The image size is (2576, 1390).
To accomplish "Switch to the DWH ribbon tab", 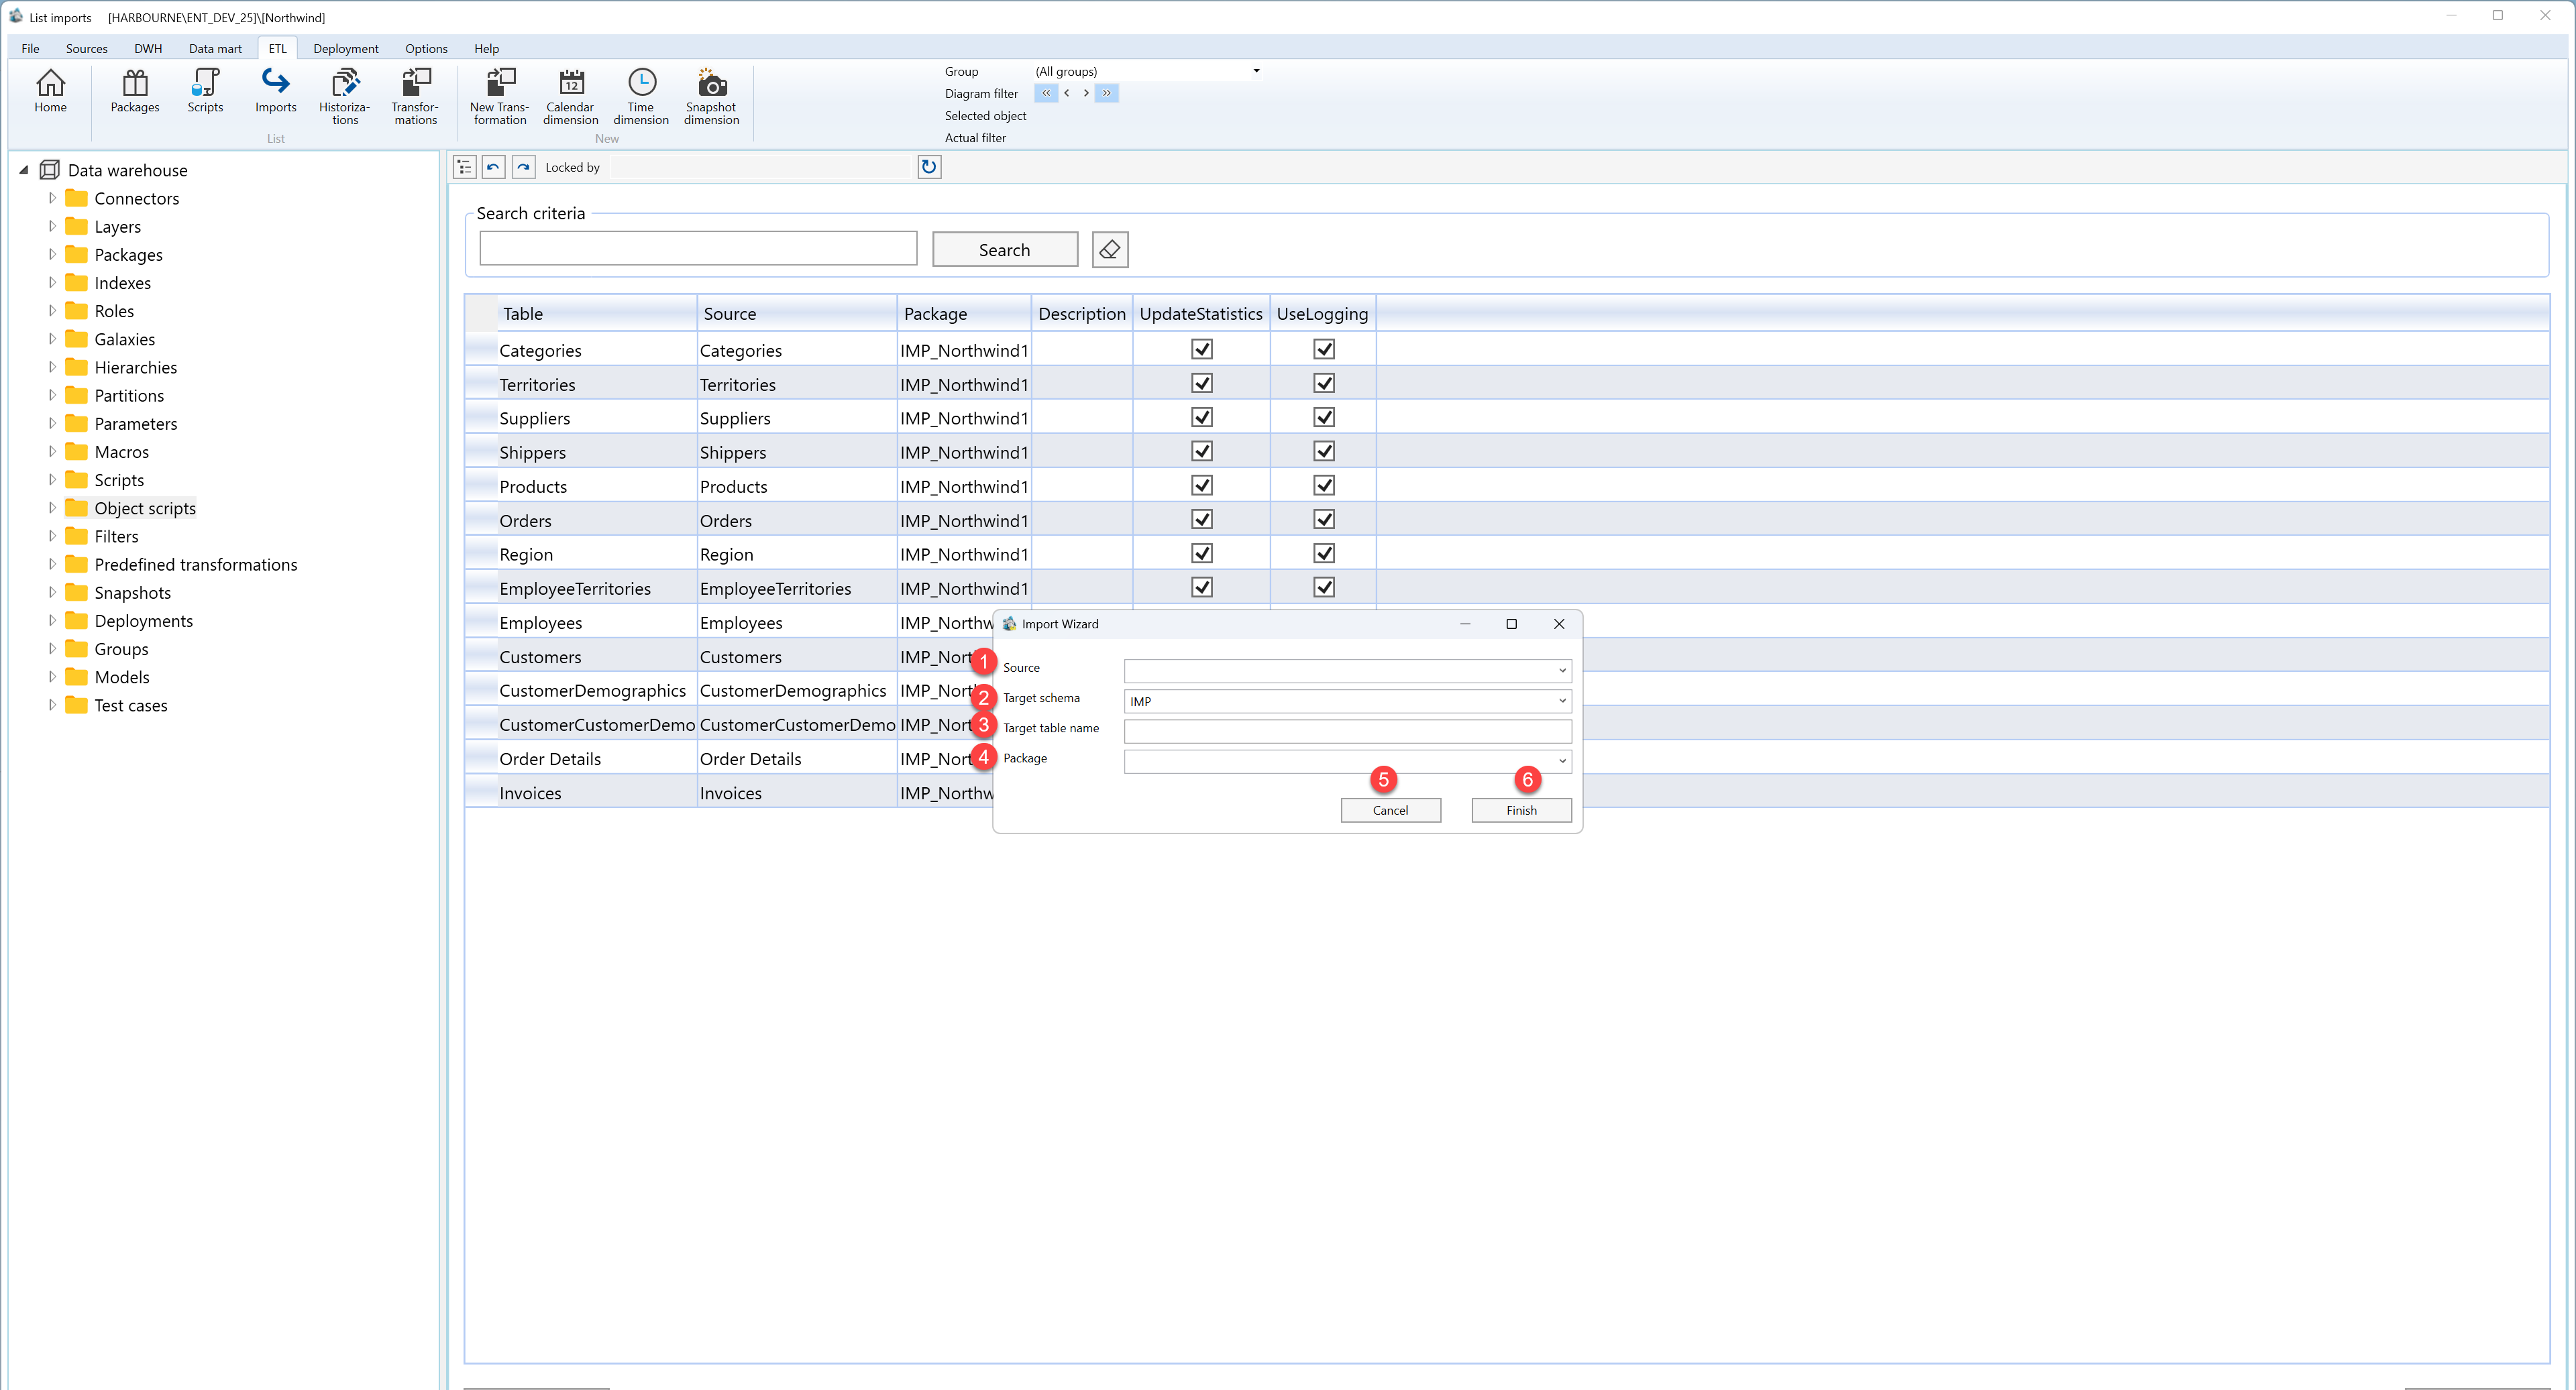I will point(148,48).
